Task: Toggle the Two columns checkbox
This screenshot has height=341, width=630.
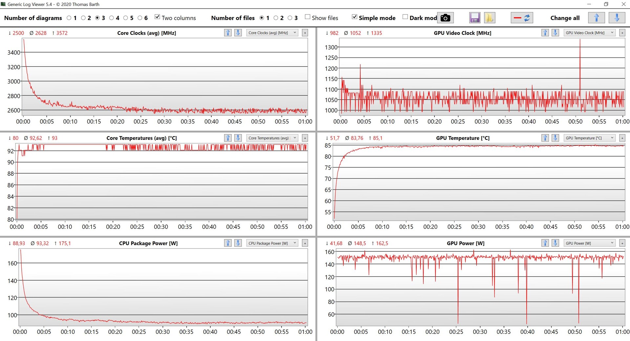Action: 157,17
